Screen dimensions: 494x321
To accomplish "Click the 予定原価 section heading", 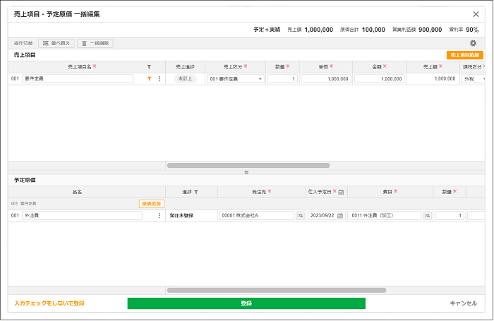I will tap(25, 180).
